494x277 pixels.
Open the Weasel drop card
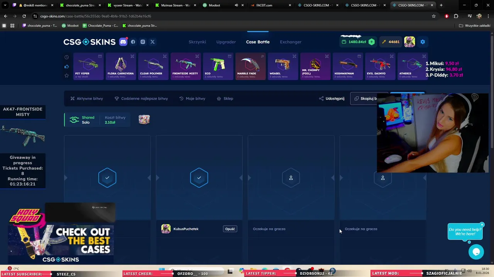click(x=283, y=67)
